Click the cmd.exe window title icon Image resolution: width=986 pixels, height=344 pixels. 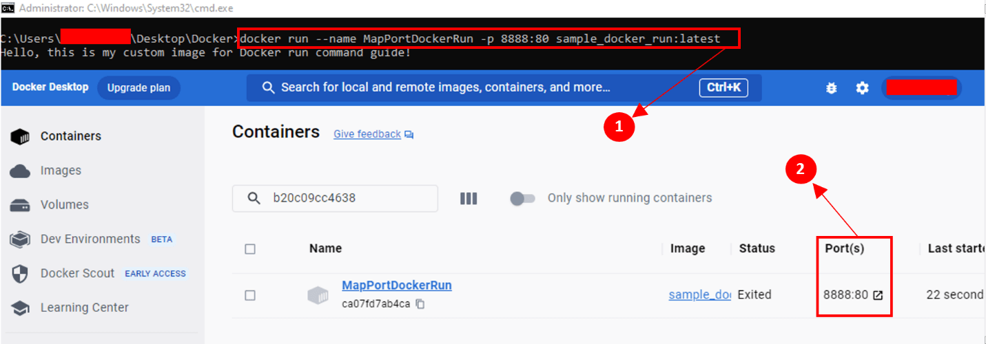[x=8, y=8]
